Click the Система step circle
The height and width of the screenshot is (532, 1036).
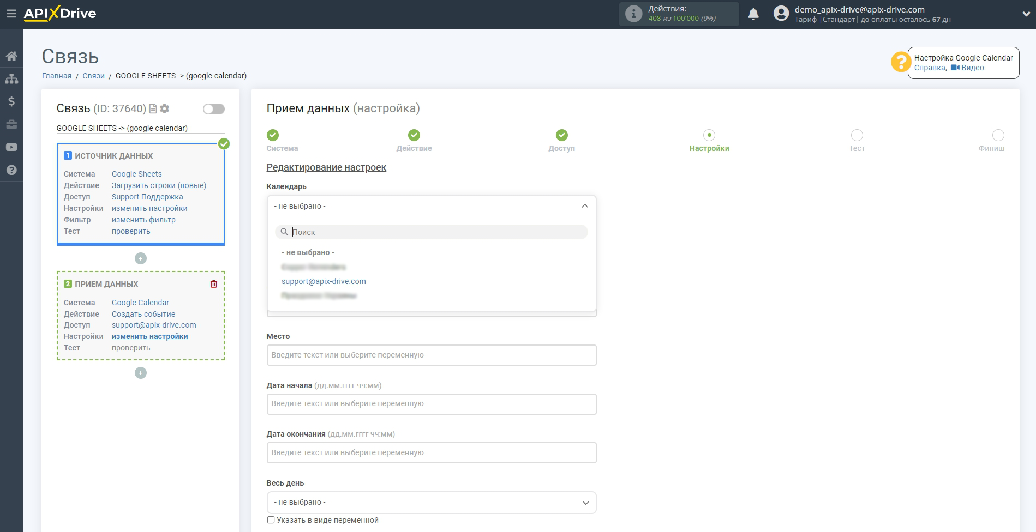[273, 135]
